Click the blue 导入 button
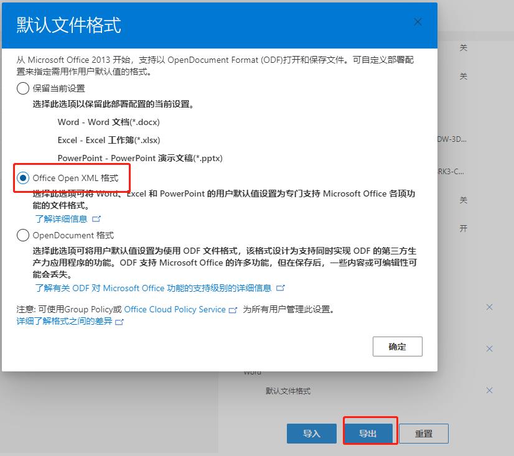Image resolution: width=514 pixels, height=456 pixels. pyautogui.click(x=311, y=434)
